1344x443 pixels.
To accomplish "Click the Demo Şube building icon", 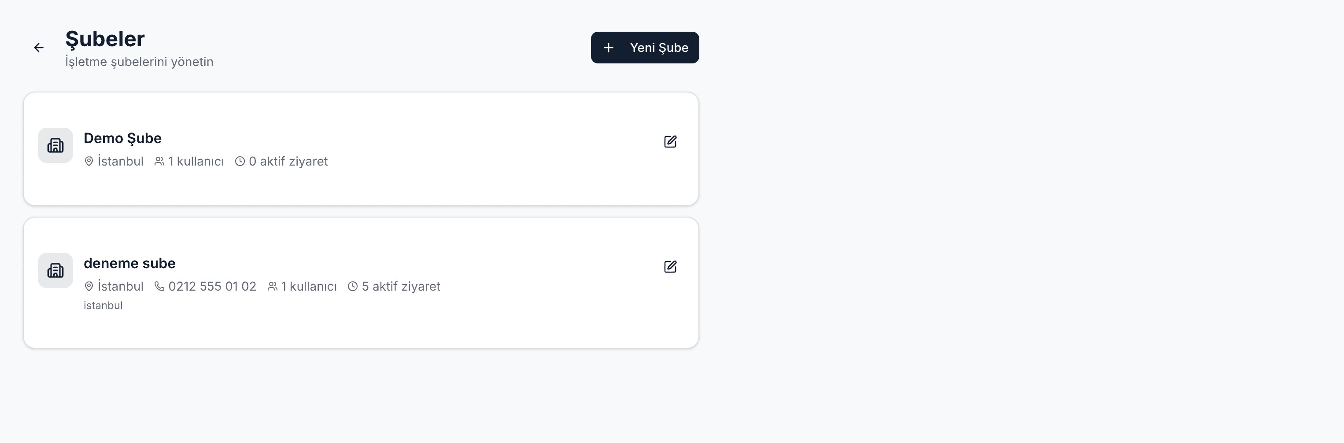I will 55,146.
